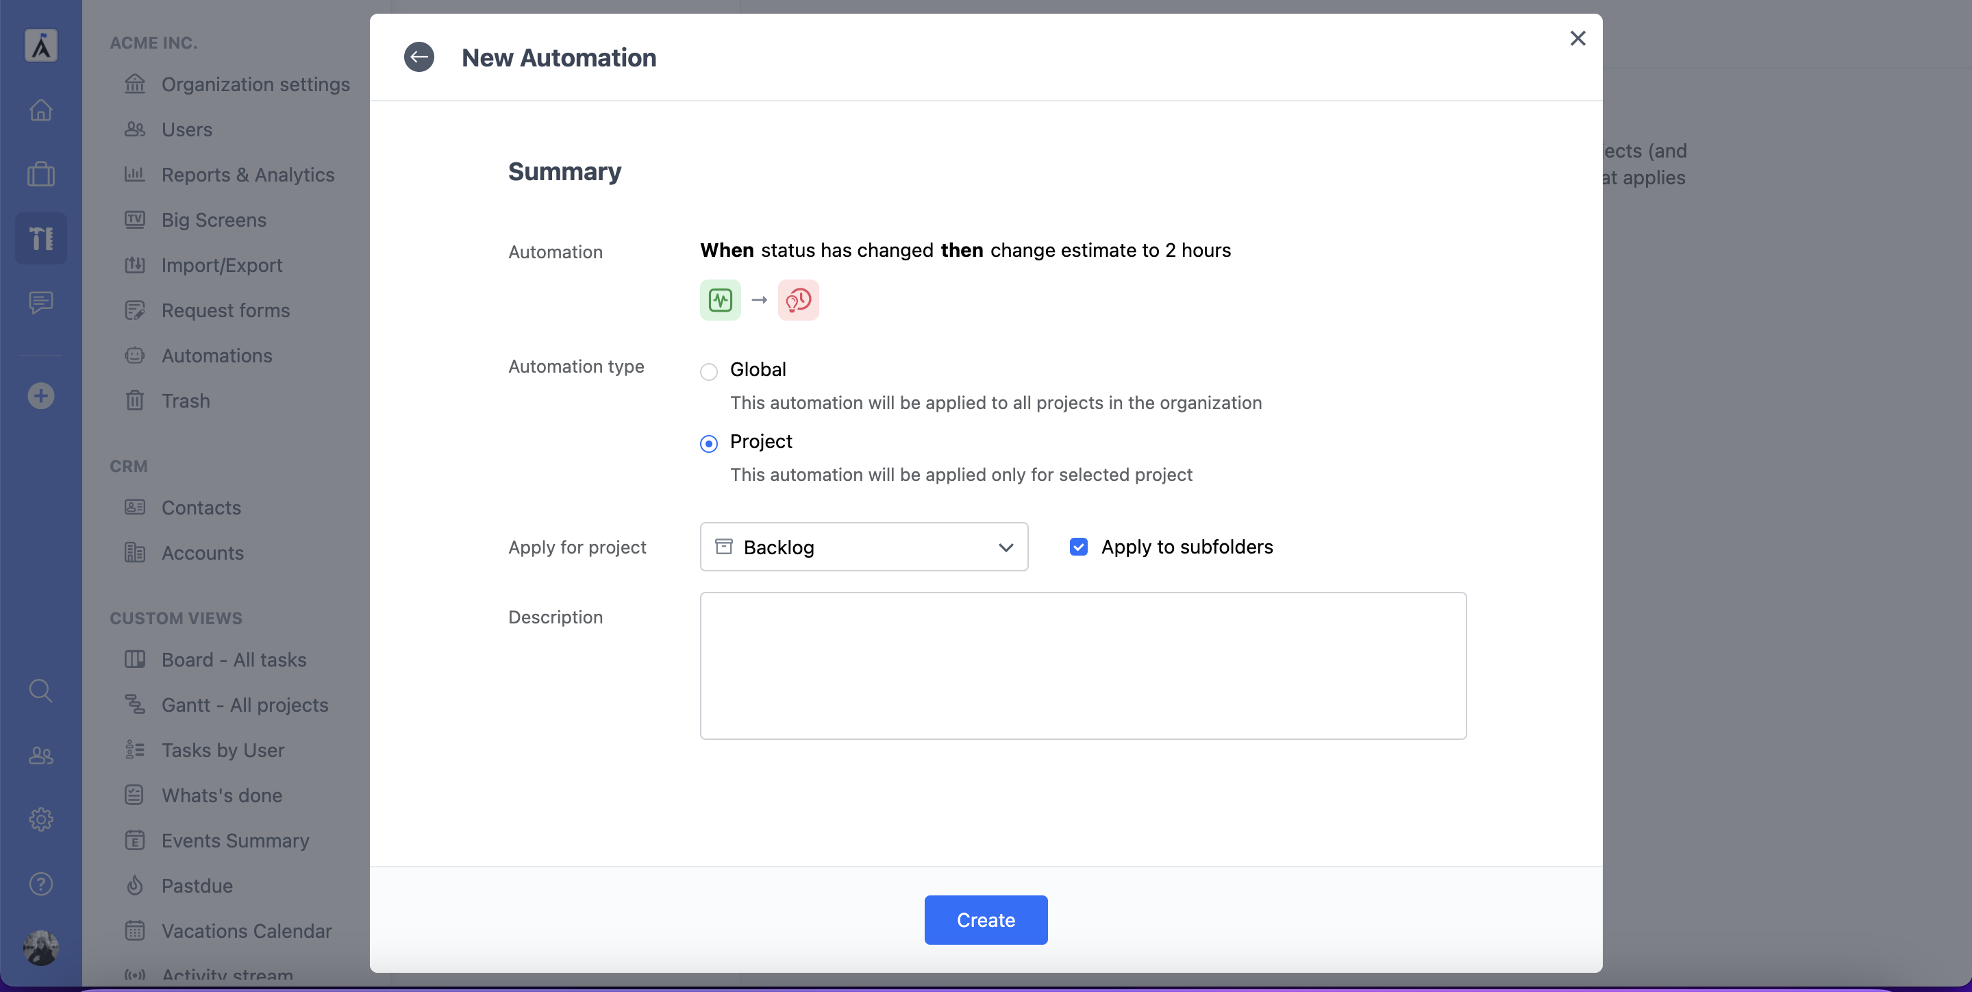Click the red estimate action icon
The width and height of the screenshot is (1972, 992).
798,300
